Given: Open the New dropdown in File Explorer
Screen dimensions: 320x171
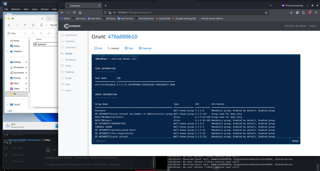Looking at the screenshot, I should click(12, 33).
